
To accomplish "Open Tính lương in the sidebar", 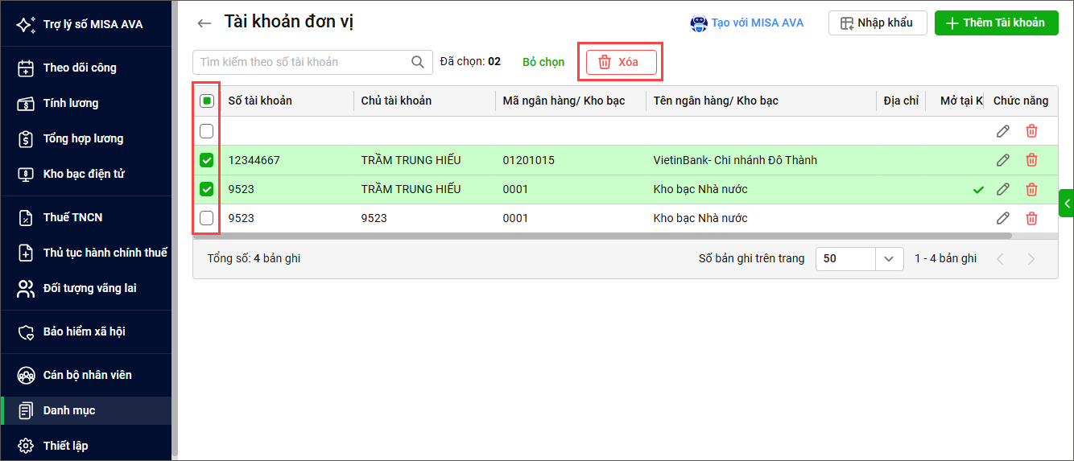I will click(71, 103).
